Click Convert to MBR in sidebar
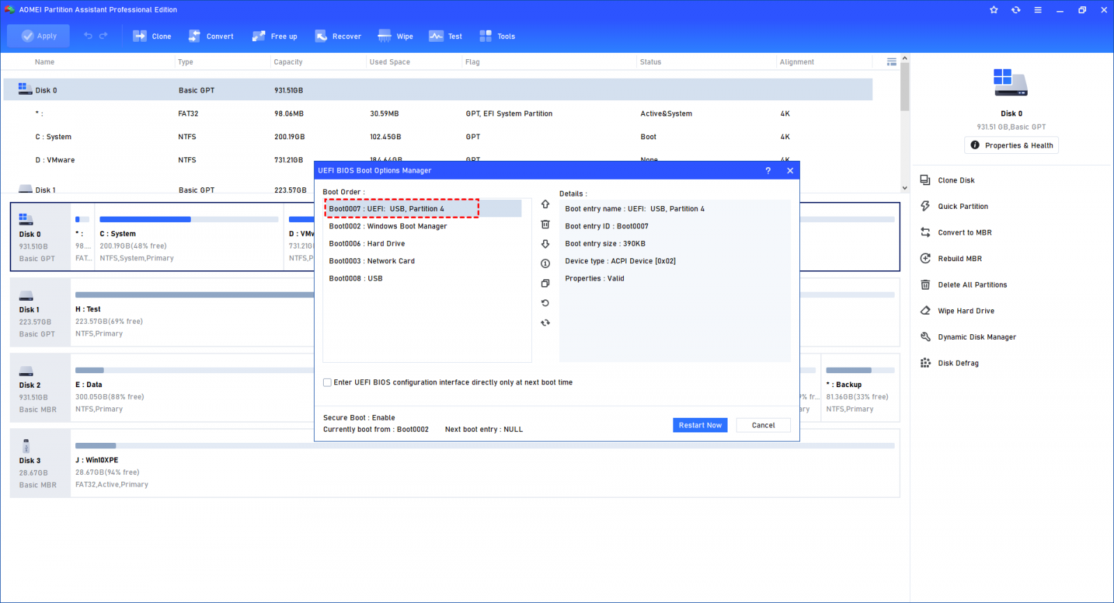 (x=964, y=233)
